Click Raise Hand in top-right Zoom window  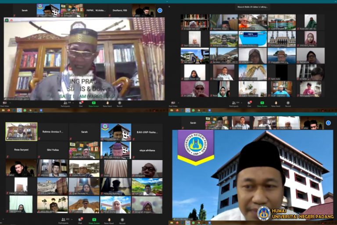click(276, 104)
